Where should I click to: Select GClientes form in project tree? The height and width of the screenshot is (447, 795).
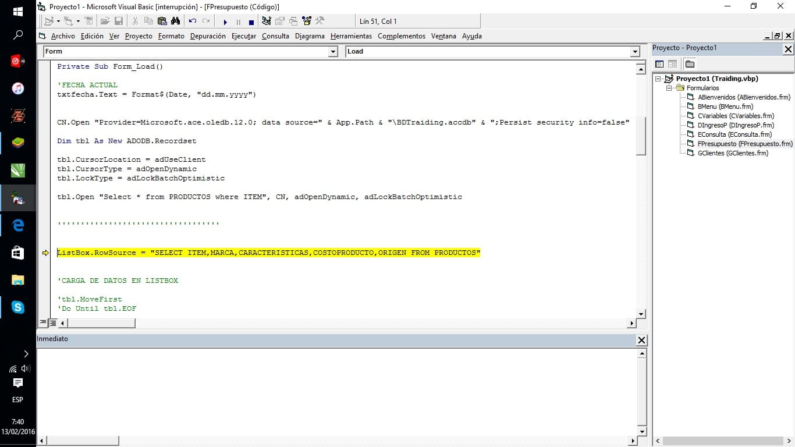[x=732, y=153]
